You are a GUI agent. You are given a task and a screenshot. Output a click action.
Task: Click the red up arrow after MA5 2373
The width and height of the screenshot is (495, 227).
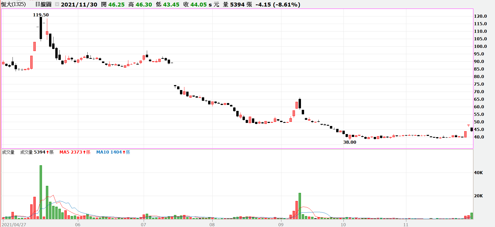pyautogui.click(x=84, y=152)
